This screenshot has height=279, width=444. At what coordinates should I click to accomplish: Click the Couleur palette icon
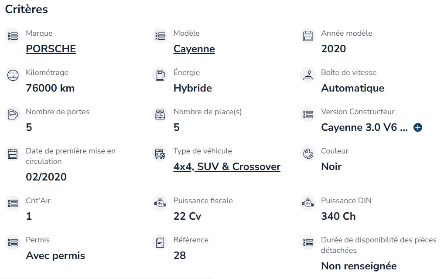pos(308,154)
